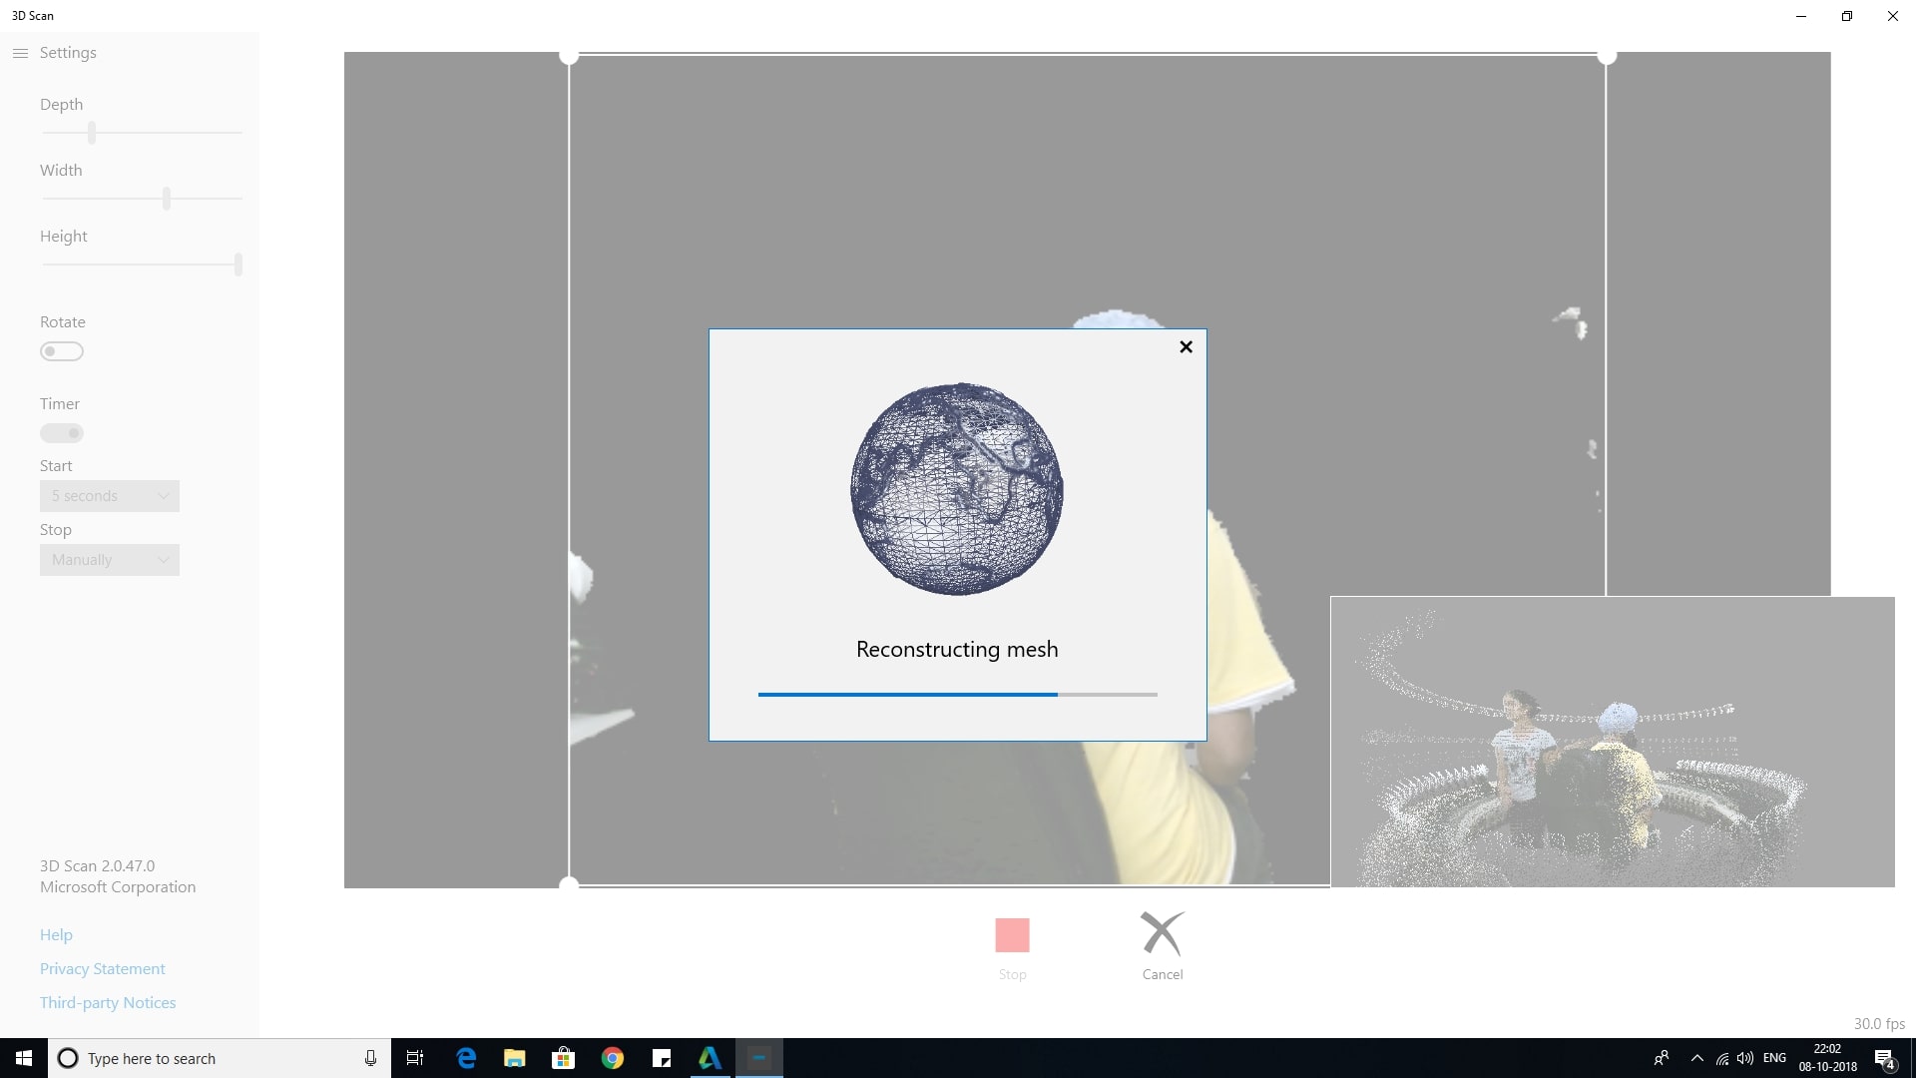Open the Start '5 seconds' dropdown
Viewport: 1916px width, 1078px height.
point(110,496)
